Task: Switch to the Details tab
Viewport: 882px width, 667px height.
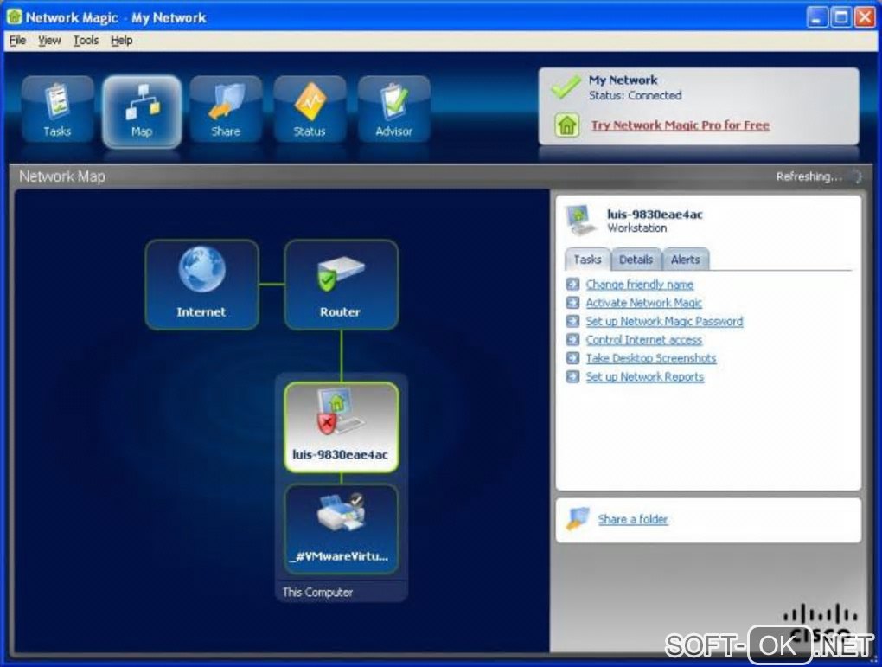Action: [x=636, y=260]
